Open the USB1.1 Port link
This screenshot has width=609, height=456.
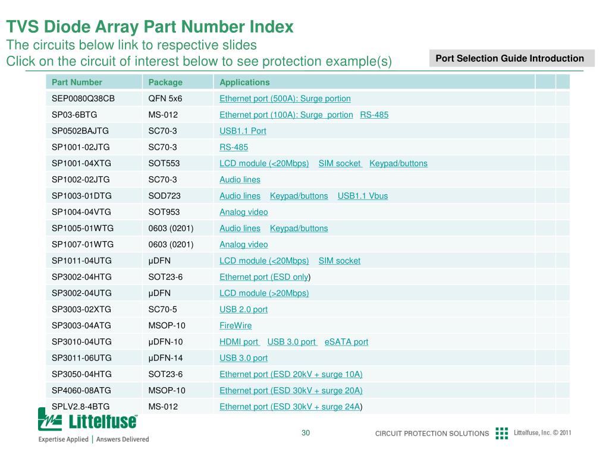click(x=243, y=131)
